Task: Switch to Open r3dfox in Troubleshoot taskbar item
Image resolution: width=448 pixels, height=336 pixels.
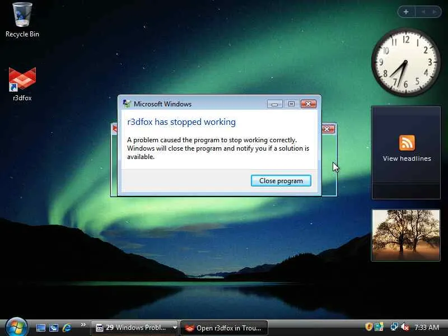Action: pyautogui.click(x=223, y=328)
